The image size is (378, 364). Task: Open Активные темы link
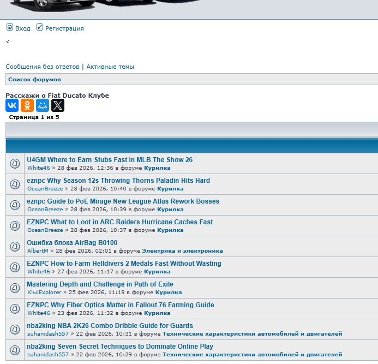110,67
